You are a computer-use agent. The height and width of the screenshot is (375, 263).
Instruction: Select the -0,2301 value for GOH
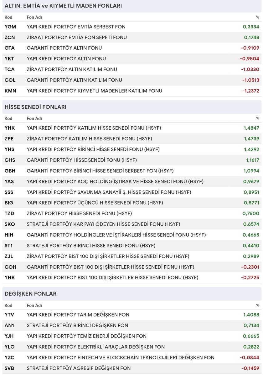(x=250, y=267)
